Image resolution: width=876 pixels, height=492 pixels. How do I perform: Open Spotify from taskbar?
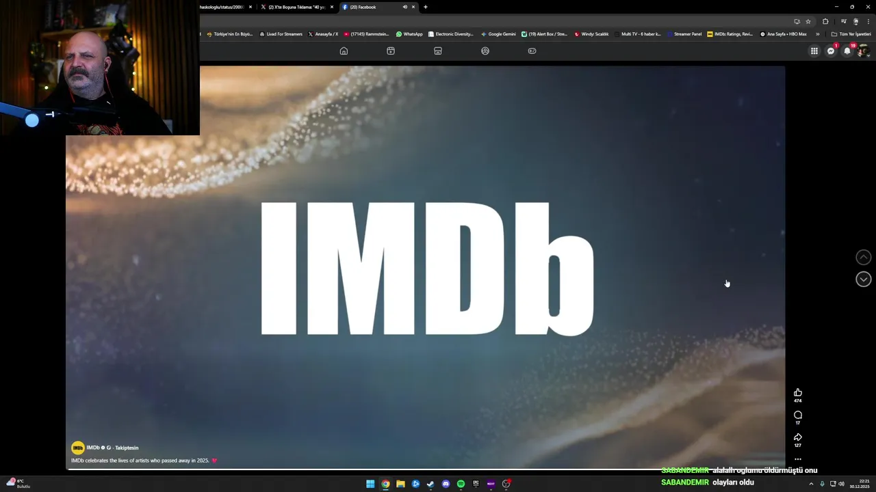coord(461,484)
